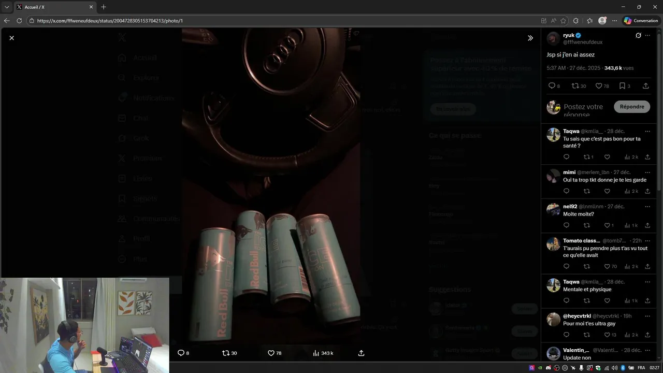Image resolution: width=663 pixels, height=373 pixels.
Task: Open the read aloud icon in address bar
Action: coord(553,21)
